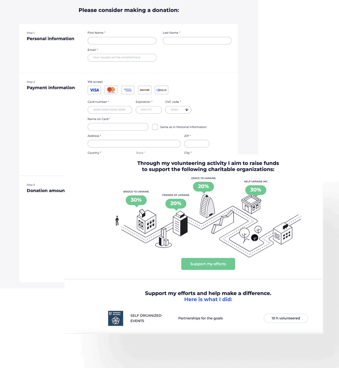The height and width of the screenshot is (368, 339).
Task: Select the Mastercard payment icon
Action: tap(111, 90)
